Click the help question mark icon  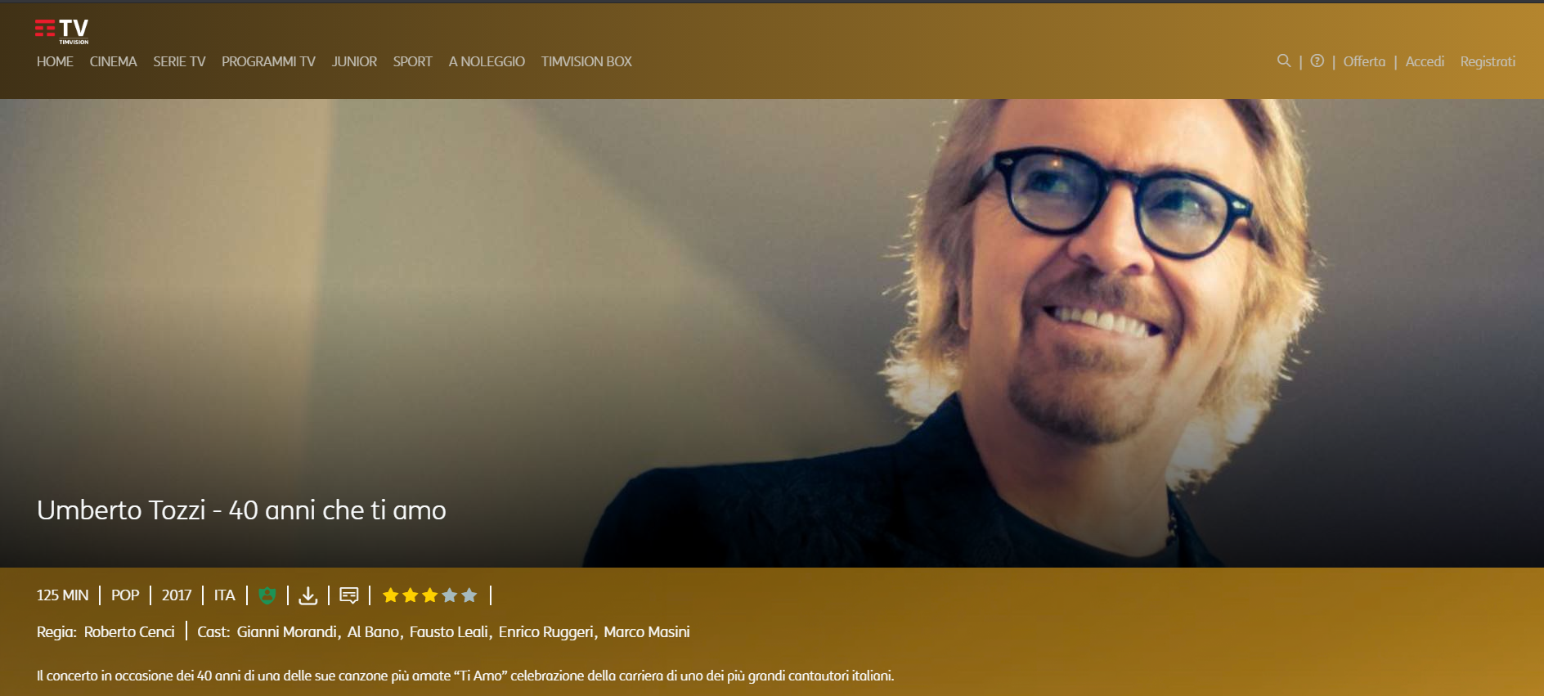click(x=1317, y=61)
